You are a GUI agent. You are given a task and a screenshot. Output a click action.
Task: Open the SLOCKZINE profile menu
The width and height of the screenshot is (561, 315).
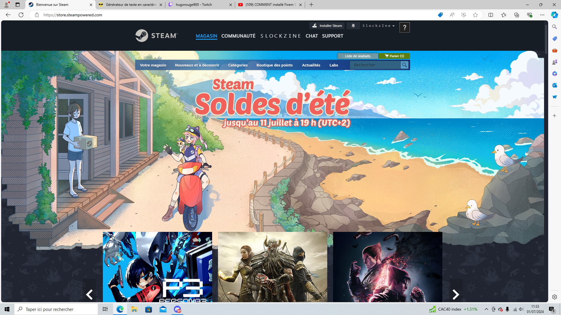[280, 36]
